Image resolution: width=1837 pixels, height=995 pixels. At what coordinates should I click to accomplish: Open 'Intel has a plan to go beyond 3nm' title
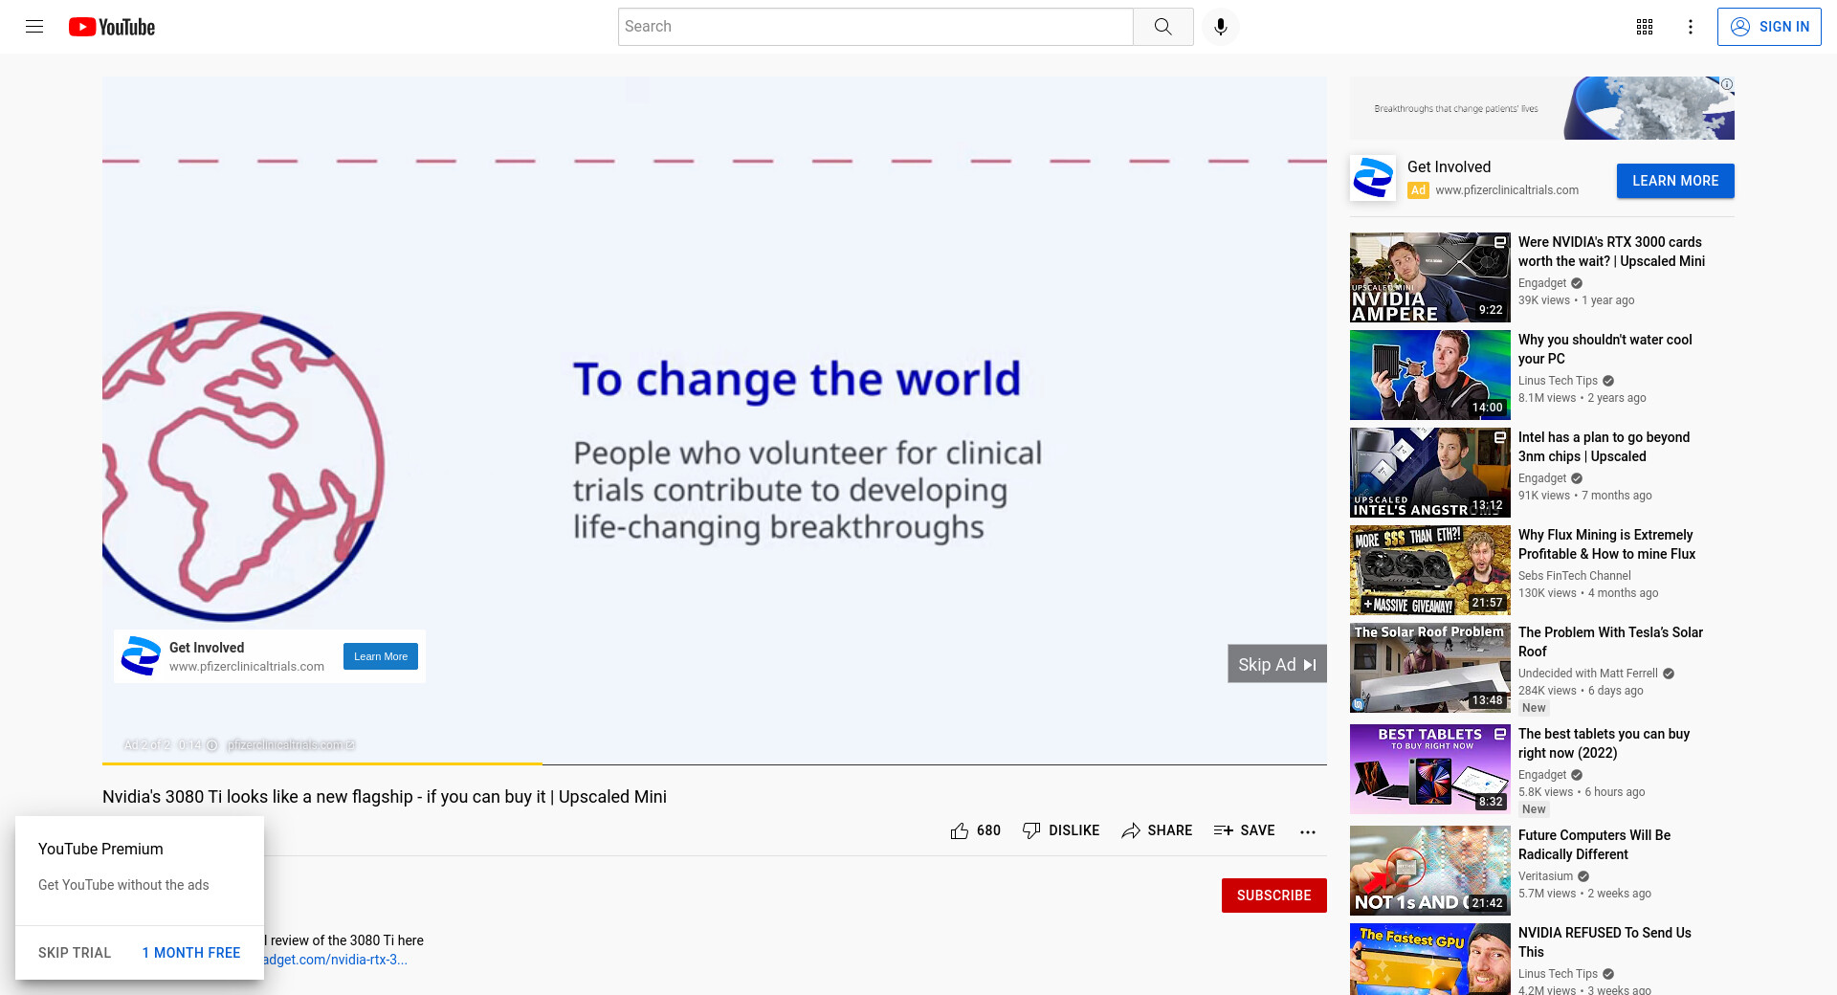click(x=1604, y=447)
